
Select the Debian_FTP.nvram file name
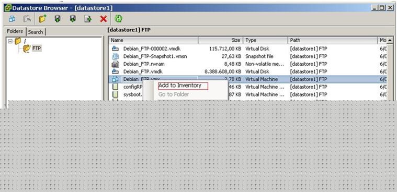tap(144, 64)
